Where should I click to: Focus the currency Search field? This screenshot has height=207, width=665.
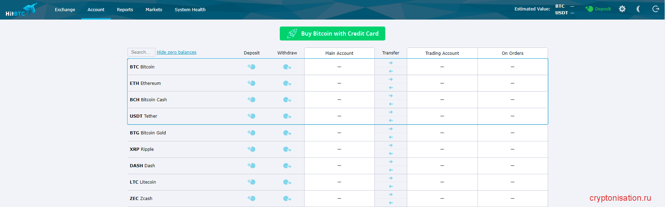(x=141, y=52)
